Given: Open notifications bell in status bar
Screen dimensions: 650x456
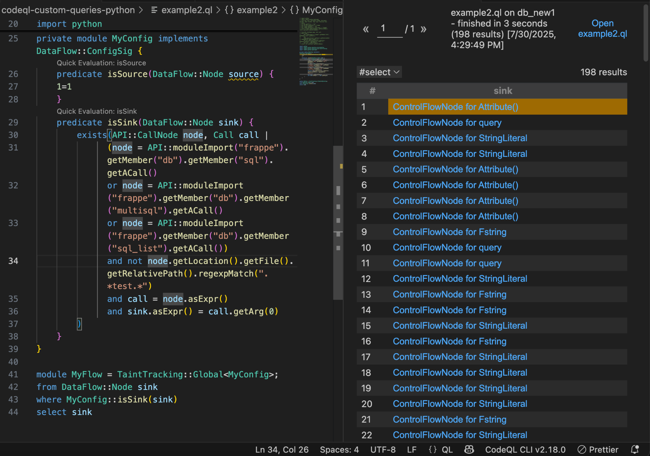Looking at the screenshot, I should 635,449.
